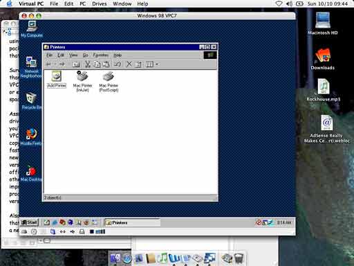Click the red Quick Launch icon
Viewport: 354px width, 266px height.
[62, 222]
